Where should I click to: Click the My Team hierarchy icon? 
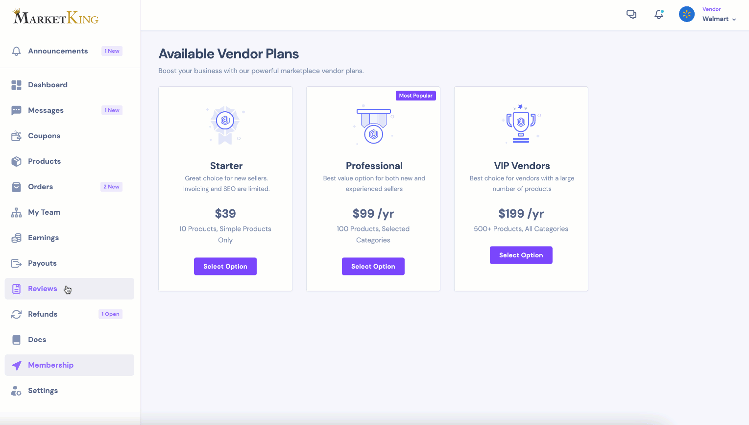(x=17, y=213)
